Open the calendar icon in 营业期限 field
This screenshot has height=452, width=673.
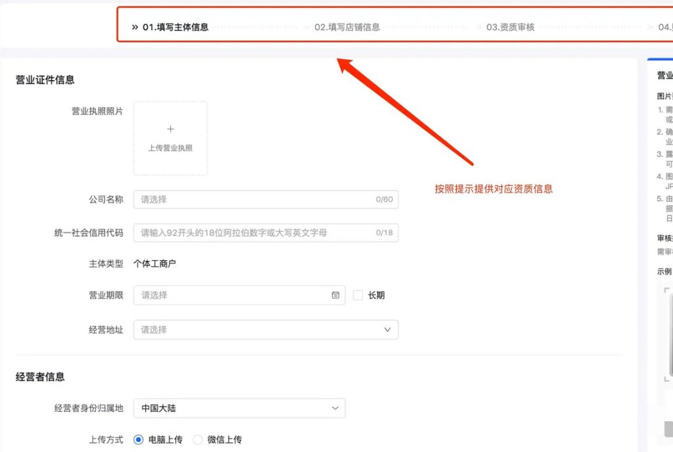(335, 296)
